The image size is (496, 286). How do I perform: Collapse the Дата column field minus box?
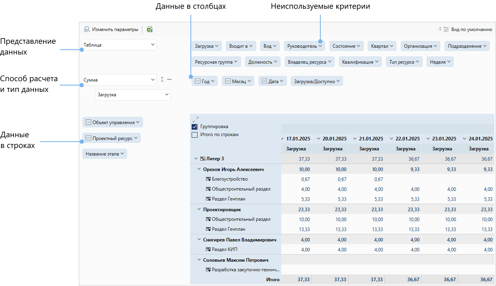click(x=265, y=81)
